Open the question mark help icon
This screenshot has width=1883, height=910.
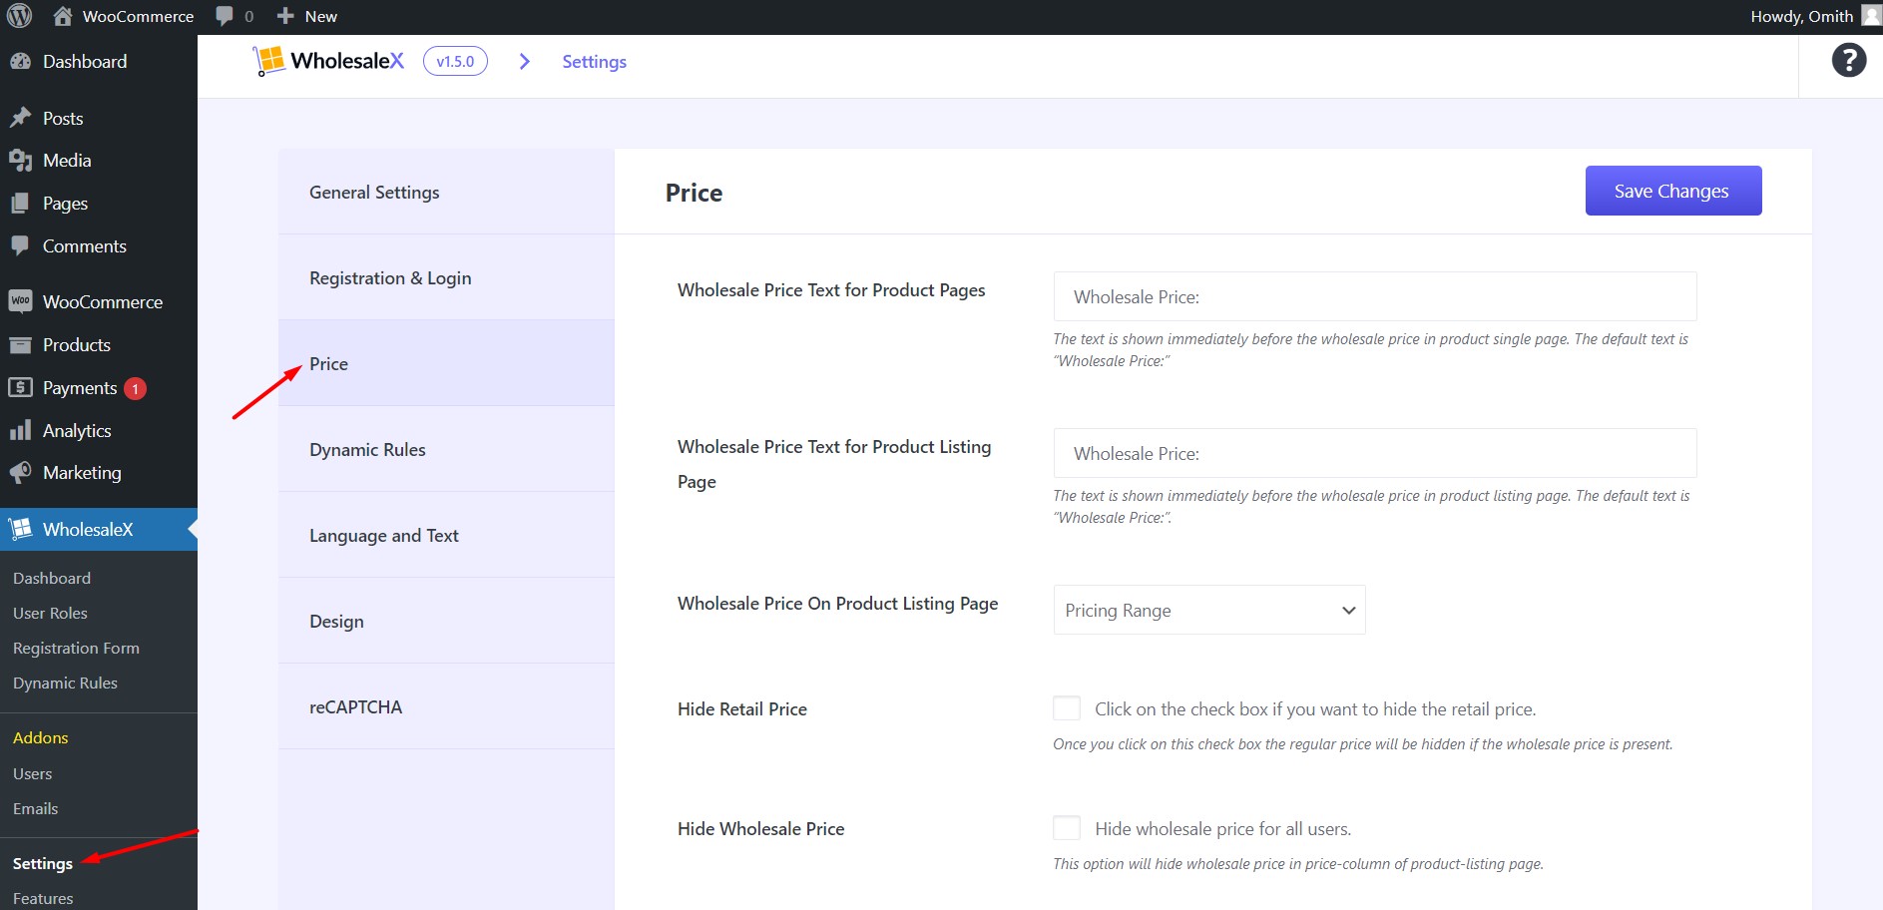pyautogui.click(x=1849, y=61)
